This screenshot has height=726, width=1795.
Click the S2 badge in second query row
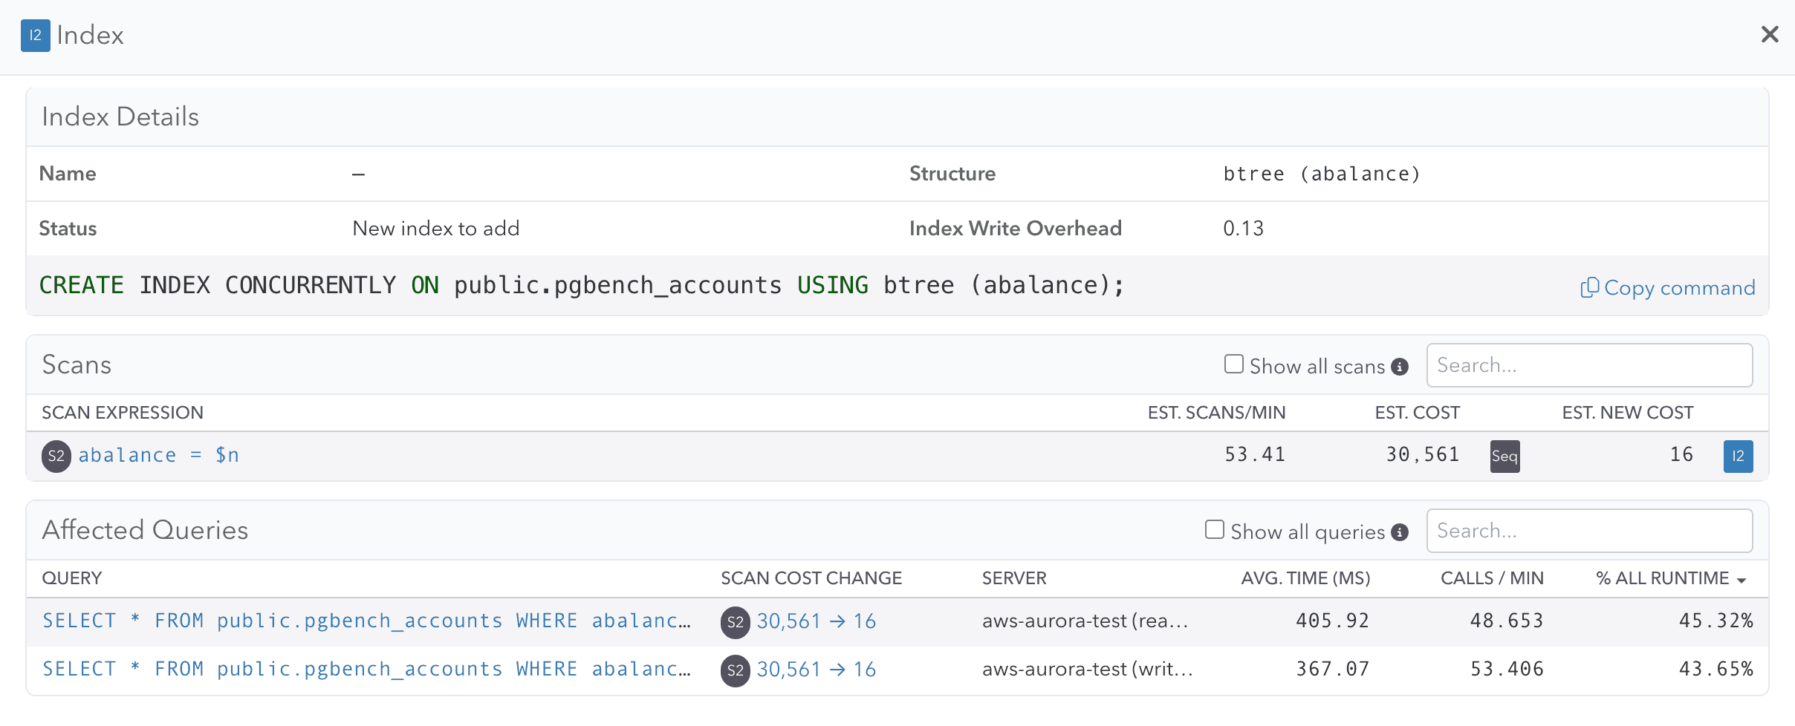pyautogui.click(x=735, y=670)
